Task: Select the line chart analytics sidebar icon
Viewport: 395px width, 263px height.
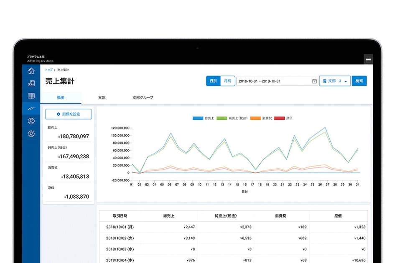Action: (x=31, y=109)
